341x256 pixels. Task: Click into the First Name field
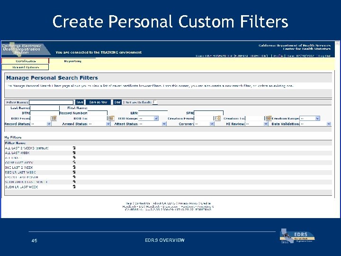pos(102,108)
